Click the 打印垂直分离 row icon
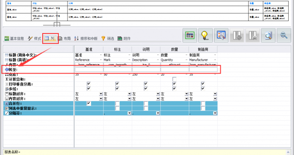Viewport: 294px width, 155px height. pos(7,84)
